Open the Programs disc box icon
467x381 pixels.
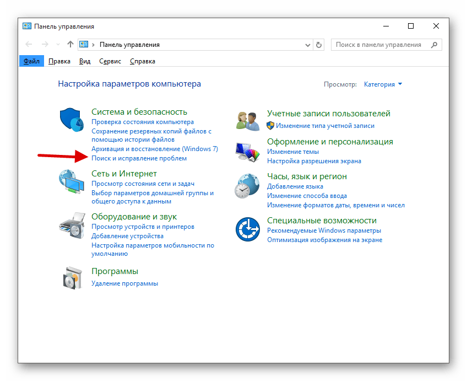[72, 277]
